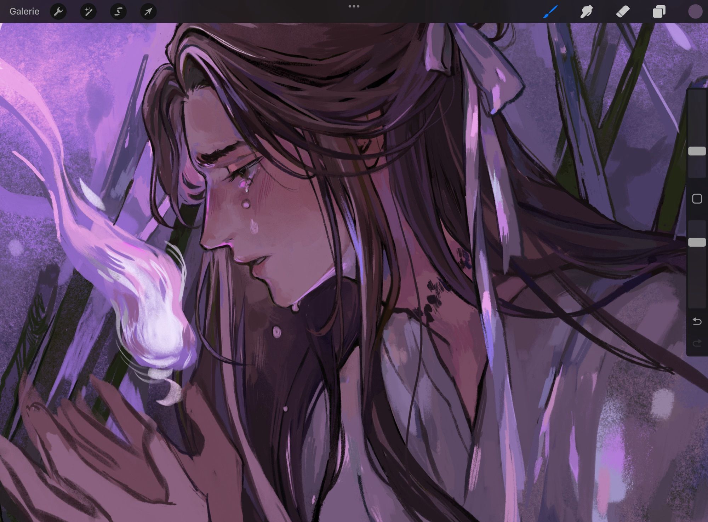Tap the square Modify button in sidebar
Viewport: 708px width, 522px height.
coord(697,199)
